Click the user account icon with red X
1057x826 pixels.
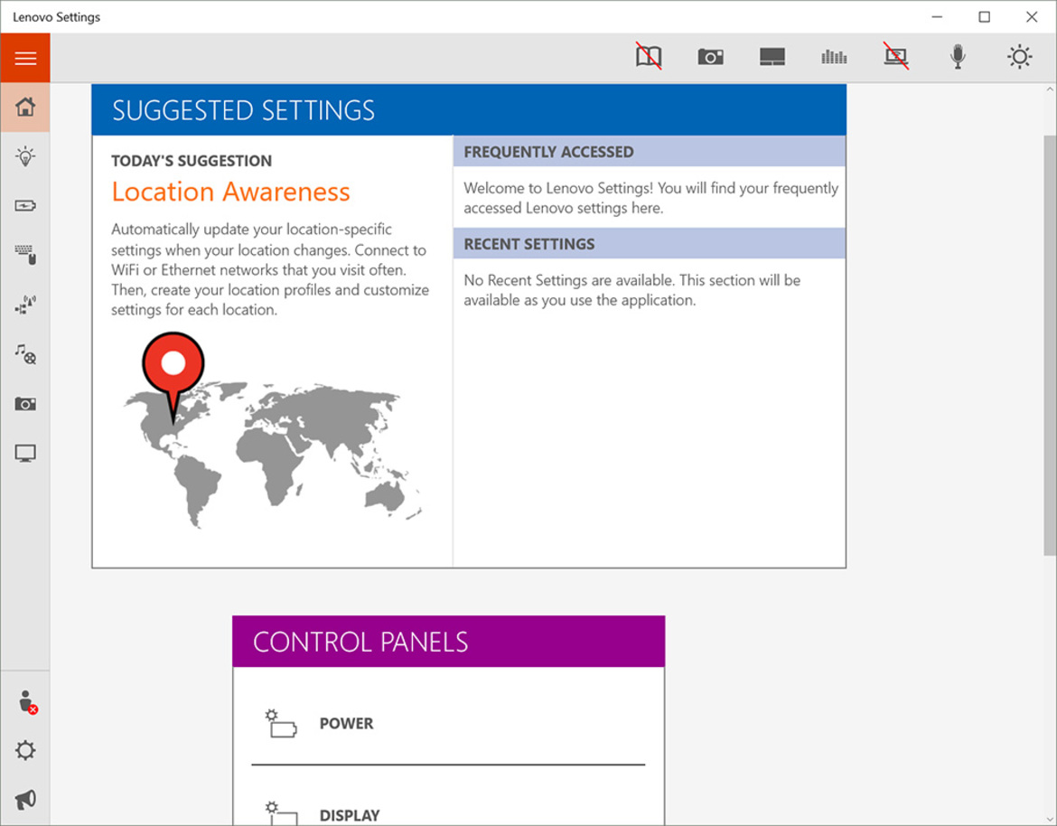click(27, 702)
